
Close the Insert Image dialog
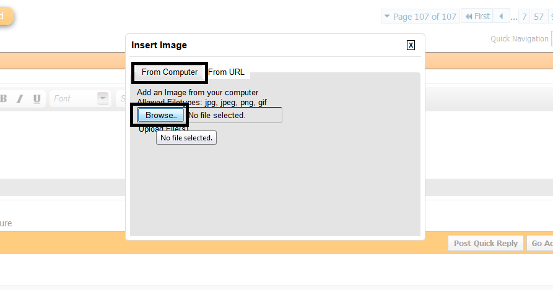click(411, 45)
